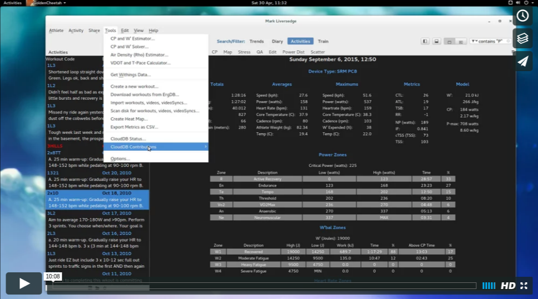
Task: Open the View menu
Action: [139, 31]
